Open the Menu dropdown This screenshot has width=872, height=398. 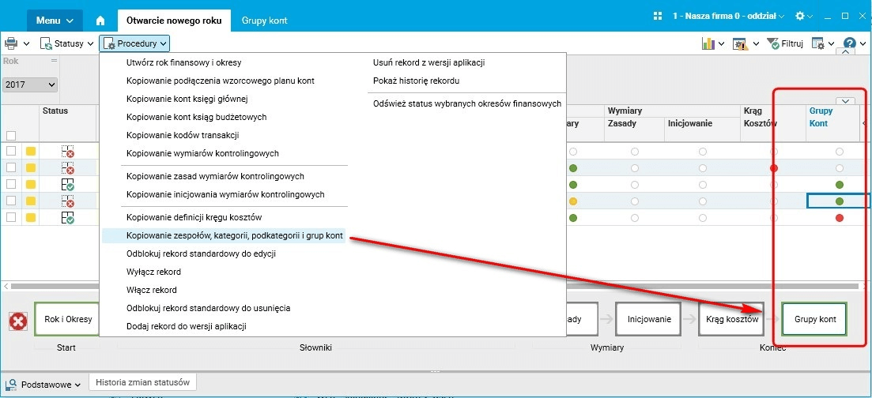(x=55, y=21)
